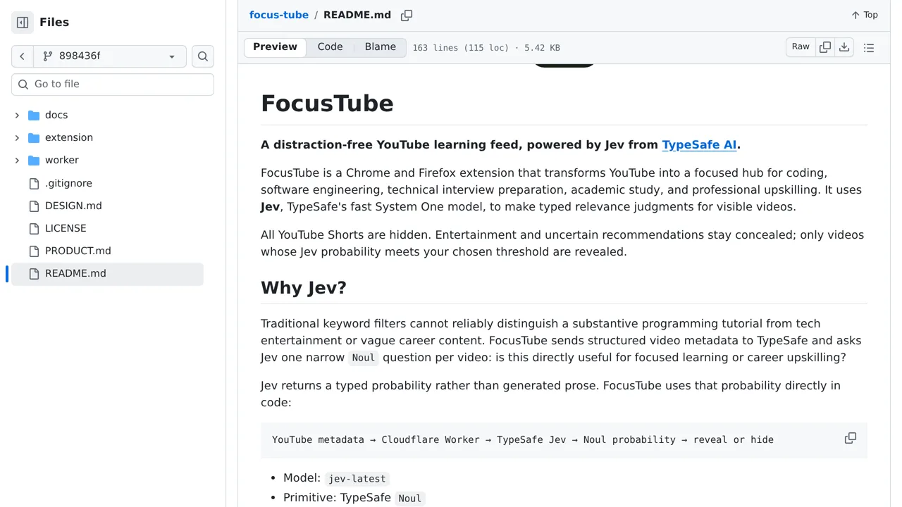Select the docs folder row
Viewport: 902px width, 507px height.
pos(107,115)
